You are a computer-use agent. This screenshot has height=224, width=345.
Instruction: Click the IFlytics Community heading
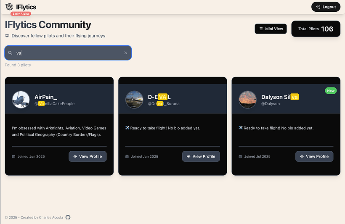48,25
